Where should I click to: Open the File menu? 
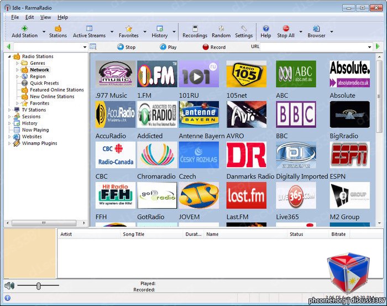pos(15,17)
